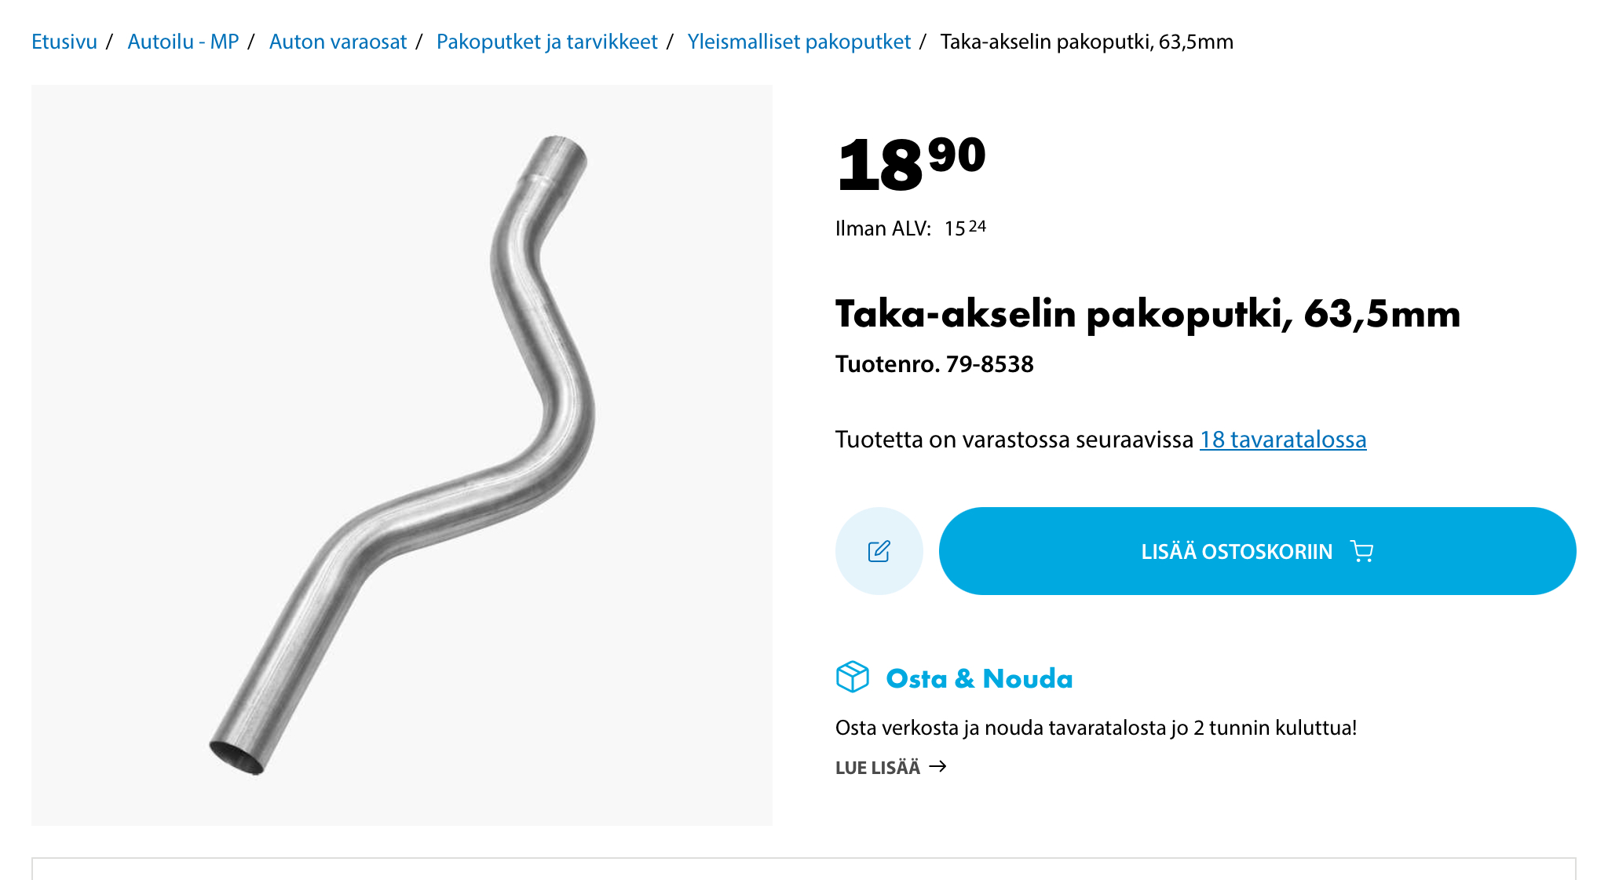1608x880 pixels.
Task: Click the LUE LISÄÄ link
Action: tap(878, 768)
